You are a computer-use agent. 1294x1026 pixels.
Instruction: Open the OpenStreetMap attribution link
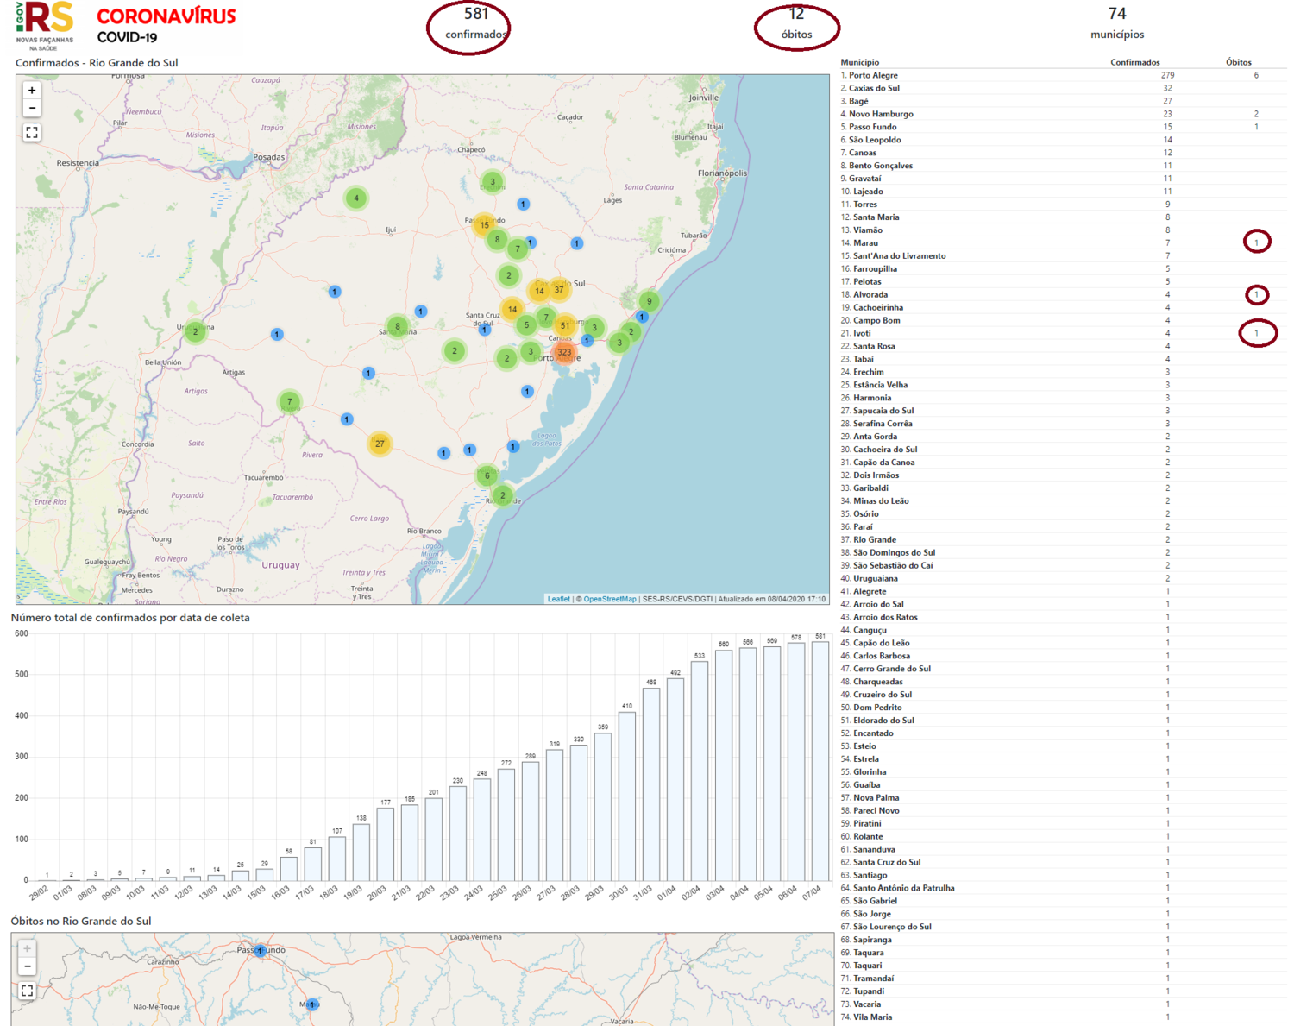tap(610, 599)
